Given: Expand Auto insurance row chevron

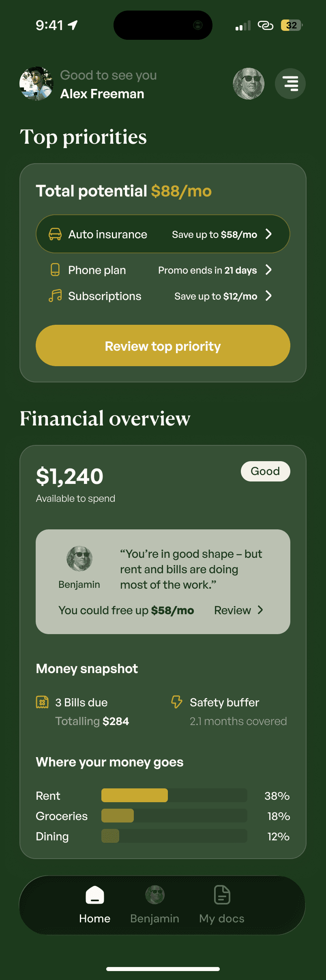Looking at the screenshot, I should tap(268, 234).
